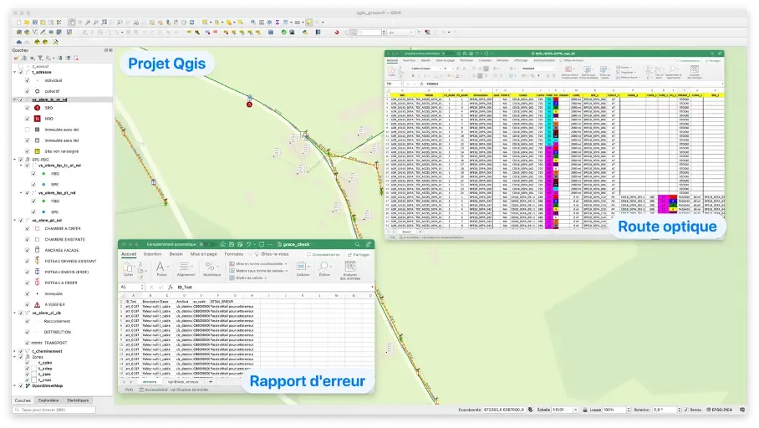
Task: Collapse the t_adresse layer group
Action: 15,72
